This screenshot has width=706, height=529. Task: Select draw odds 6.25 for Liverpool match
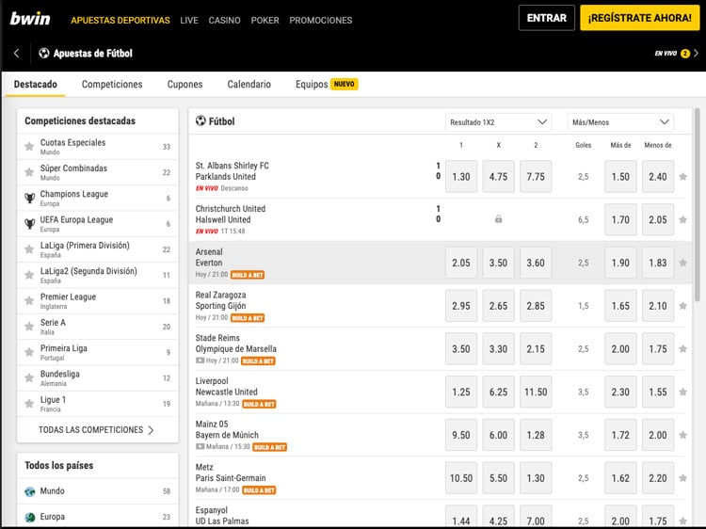(498, 392)
